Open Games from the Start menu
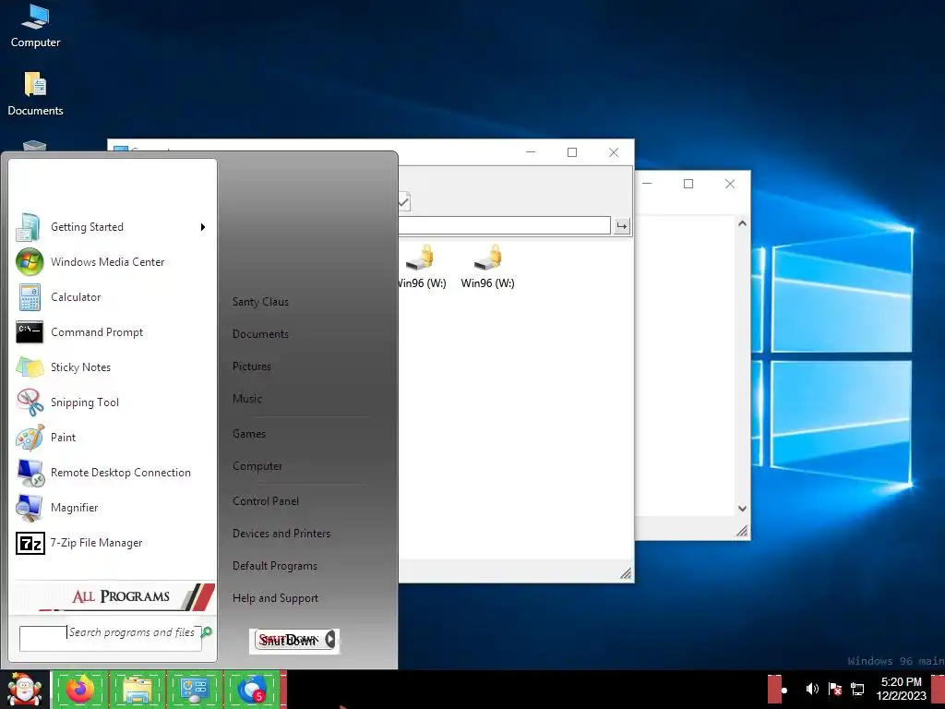945x709 pixels. click(249, 434)
